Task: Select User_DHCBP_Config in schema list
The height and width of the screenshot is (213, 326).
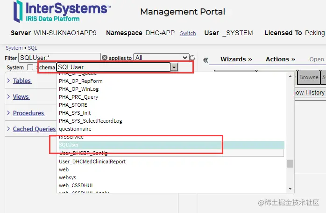Action: coord(171,153)
